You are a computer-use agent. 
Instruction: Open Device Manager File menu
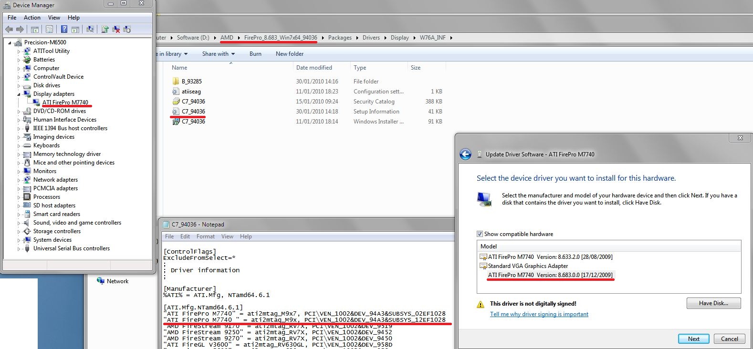click(12, 18)
